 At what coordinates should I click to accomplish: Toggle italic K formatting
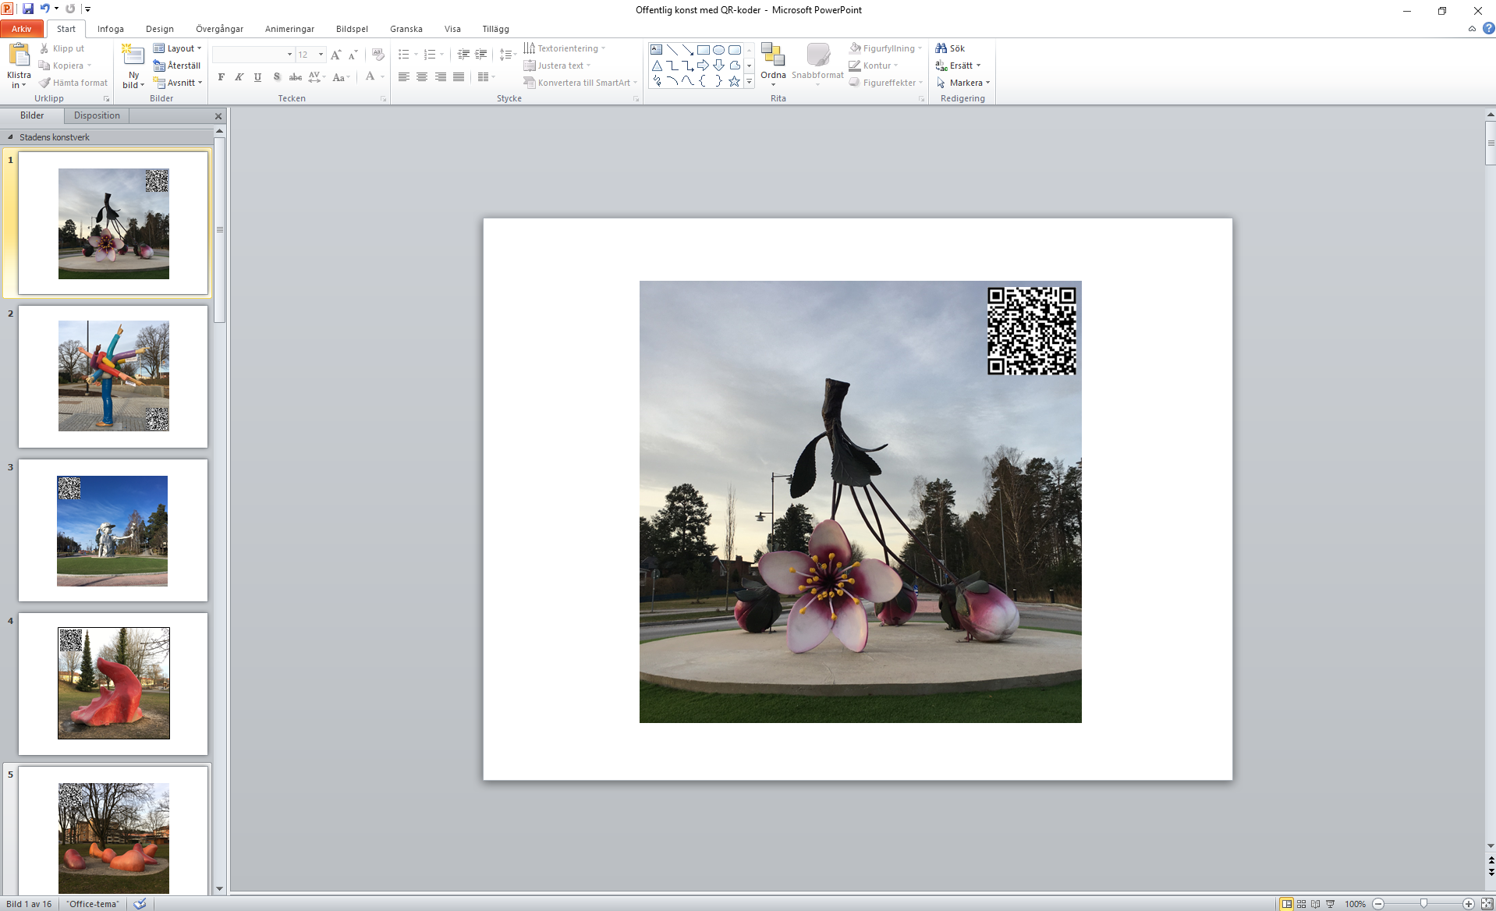pyautogui.click(x=239, y=76)
